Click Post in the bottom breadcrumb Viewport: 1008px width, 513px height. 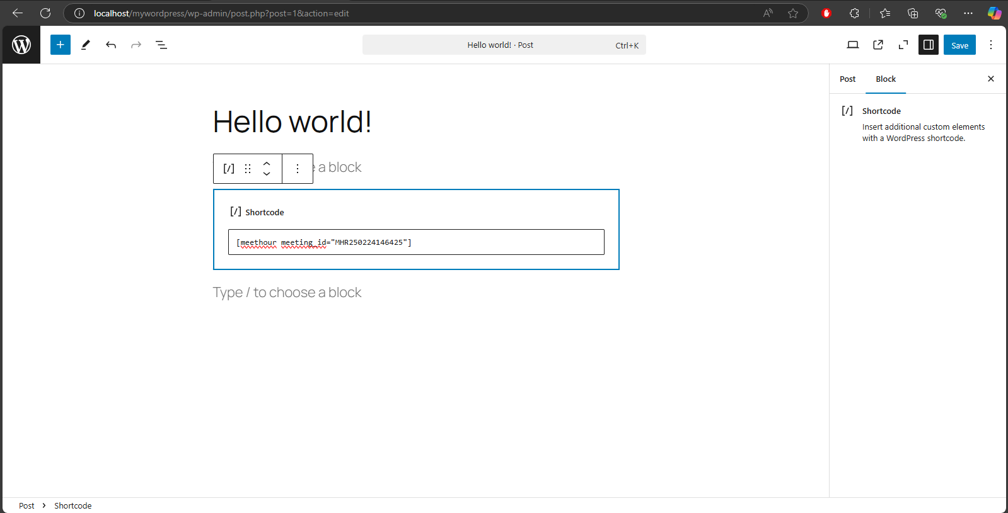pos(26,505)
